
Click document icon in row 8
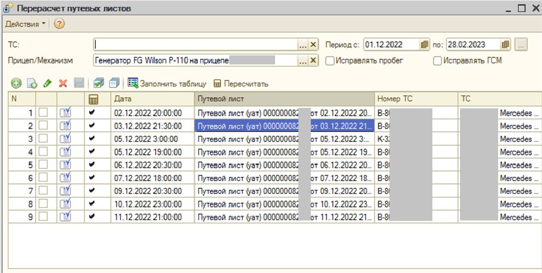tap(65, 204)
